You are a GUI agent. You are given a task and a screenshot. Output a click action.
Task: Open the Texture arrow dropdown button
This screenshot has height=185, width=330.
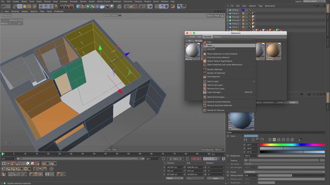(x=246, y=160)
